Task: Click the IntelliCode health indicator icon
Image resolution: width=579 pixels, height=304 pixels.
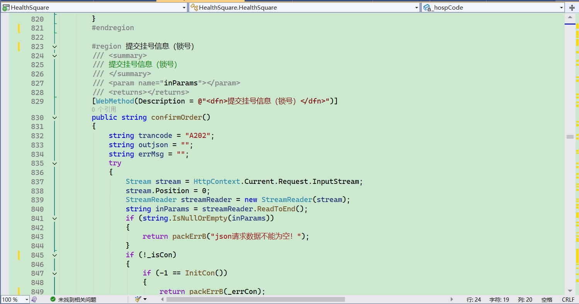Action: 34,299
